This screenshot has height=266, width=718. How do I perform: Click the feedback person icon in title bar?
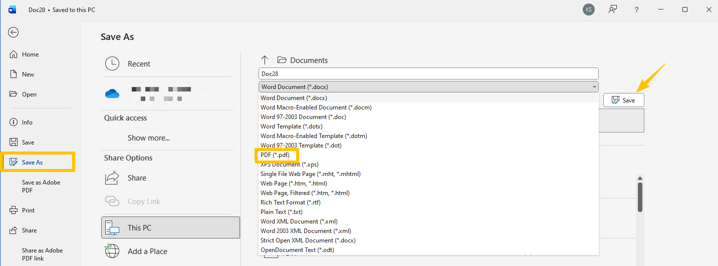click(612, 9)
